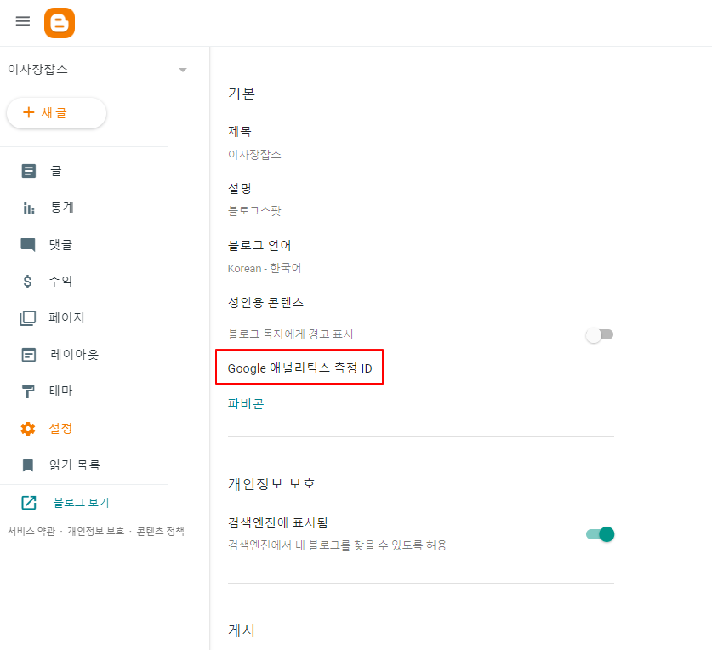Open the 레이아웃 layout section
The width and height of the screenshot is (712, 650).
[75, 354]
